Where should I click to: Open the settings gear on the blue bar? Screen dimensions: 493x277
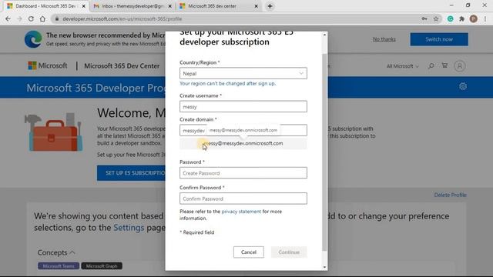click(463, 86)
